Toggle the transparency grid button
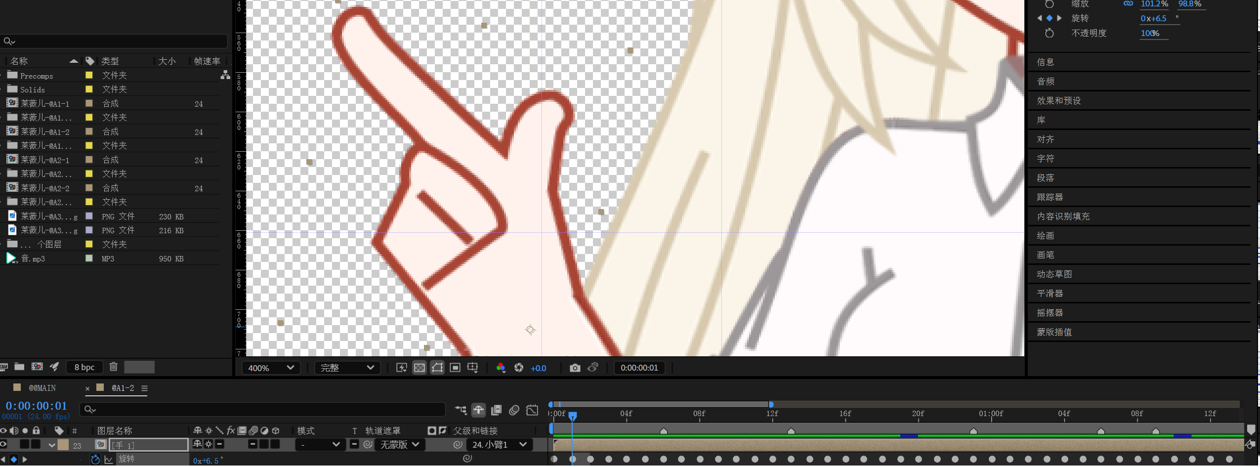 (x=419, y=368)
